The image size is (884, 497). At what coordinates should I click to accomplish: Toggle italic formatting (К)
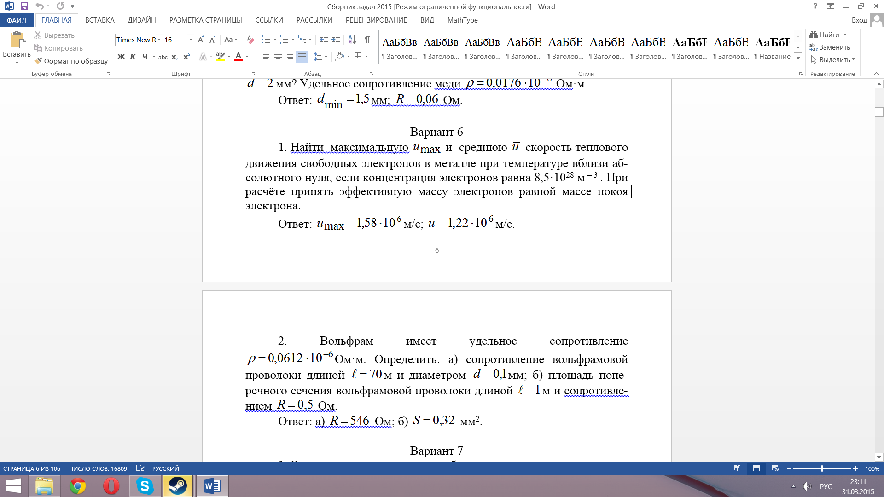133,57
